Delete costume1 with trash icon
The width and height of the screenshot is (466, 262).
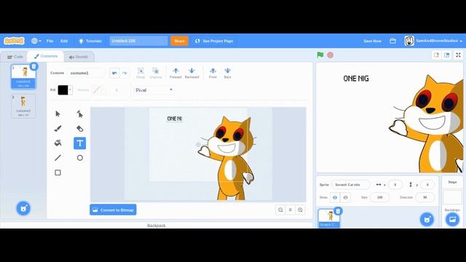point(34,66)
